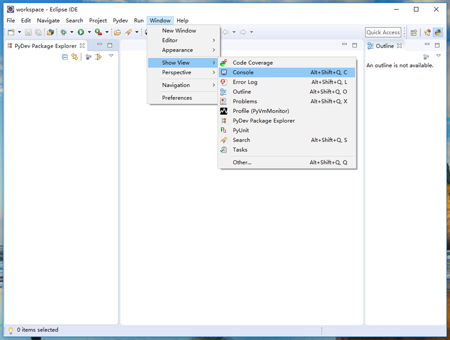Open Profile (PyVmMonitor) view

pyautogui.click(x=287, y=111)
